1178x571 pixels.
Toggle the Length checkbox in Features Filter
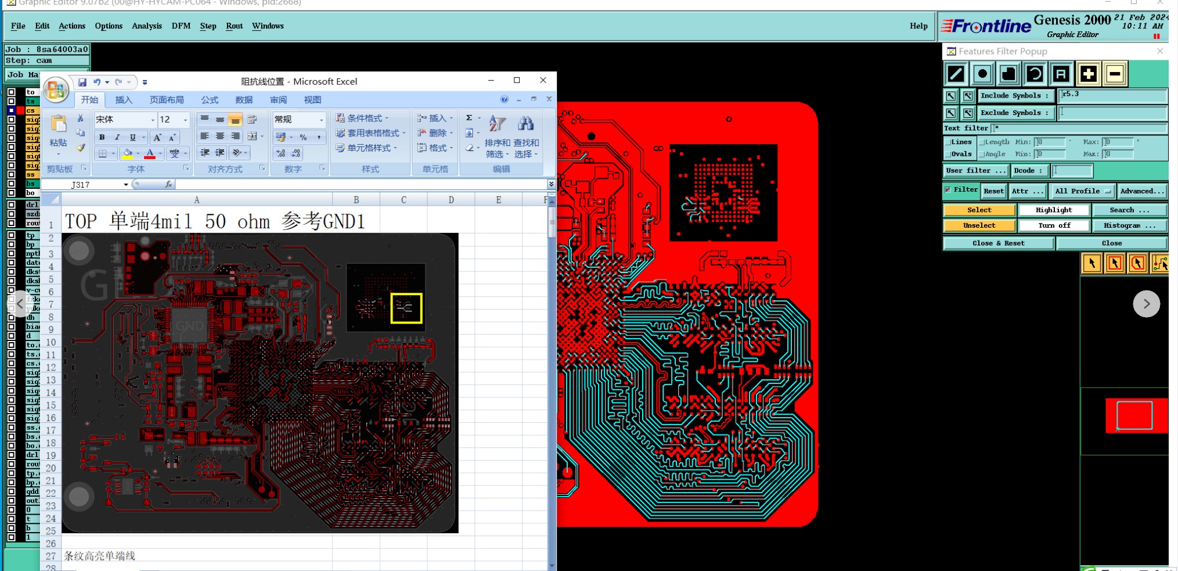tap(982, 142)
